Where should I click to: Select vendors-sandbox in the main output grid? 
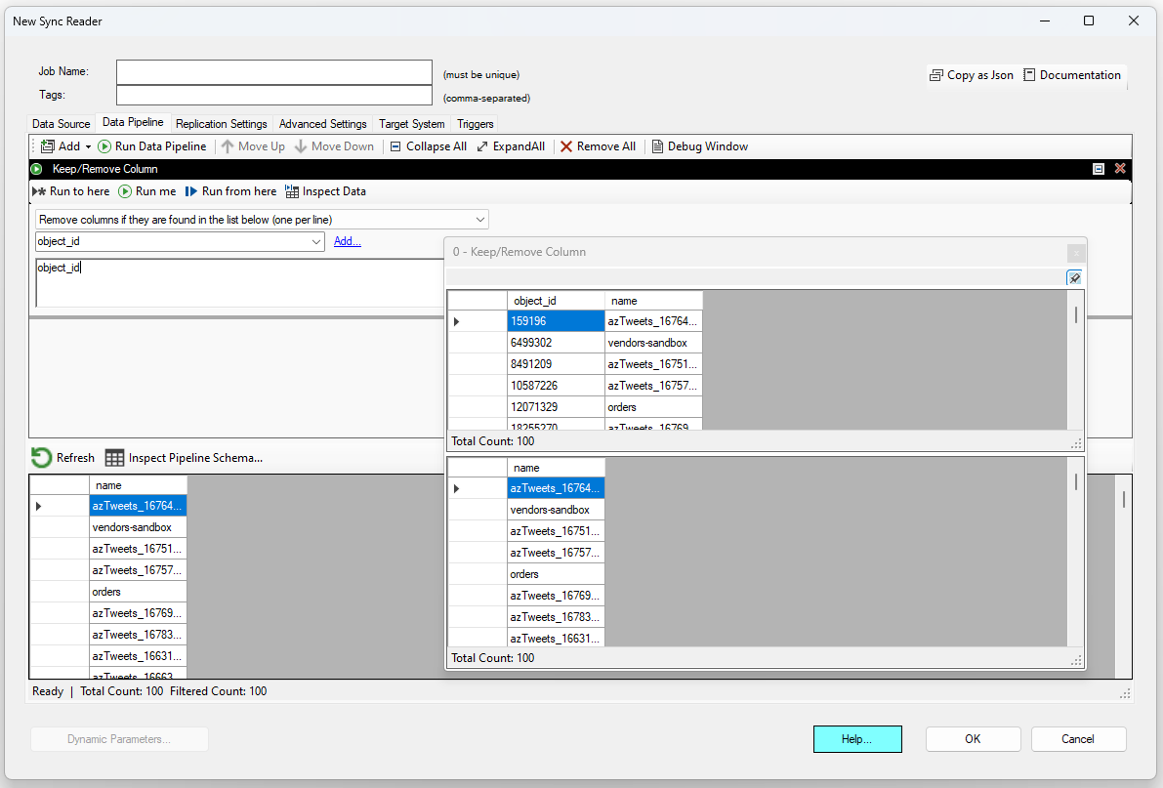[138, 527]
